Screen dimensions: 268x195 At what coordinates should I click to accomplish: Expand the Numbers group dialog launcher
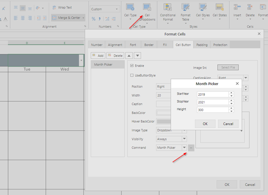pyautogui.click(x=118, y=26)
